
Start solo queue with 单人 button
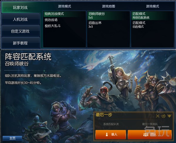pos(111,135)
